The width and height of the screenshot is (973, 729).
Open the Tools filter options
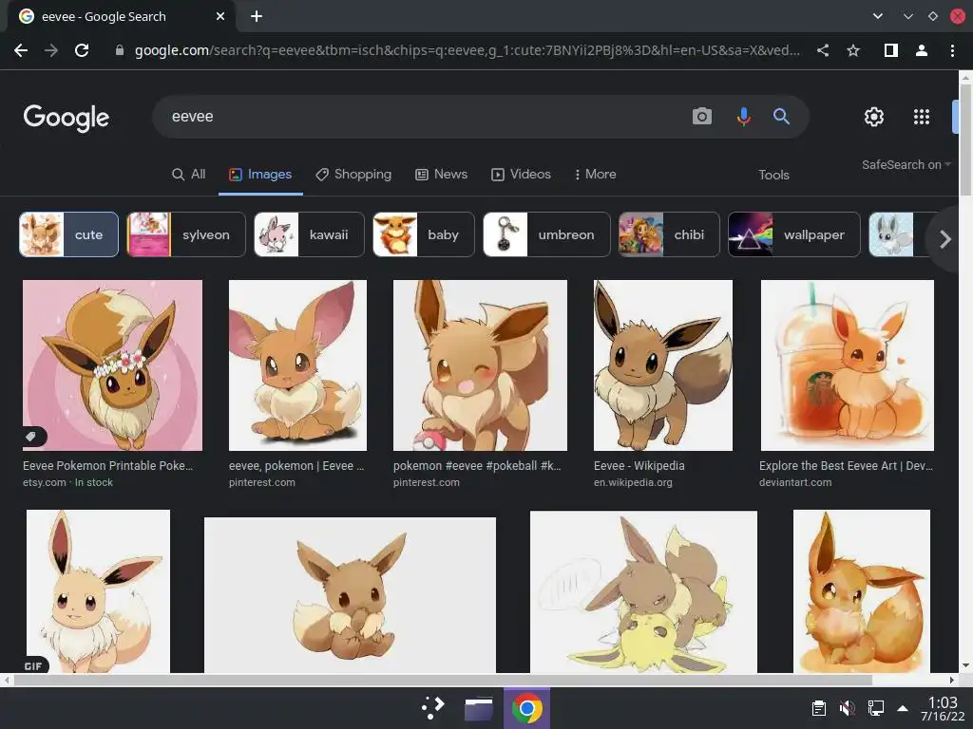[x=773, y=175]
